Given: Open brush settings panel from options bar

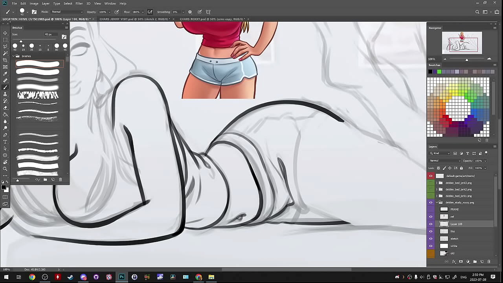Looking at the screenshot, I should click(x=34, y=12).
